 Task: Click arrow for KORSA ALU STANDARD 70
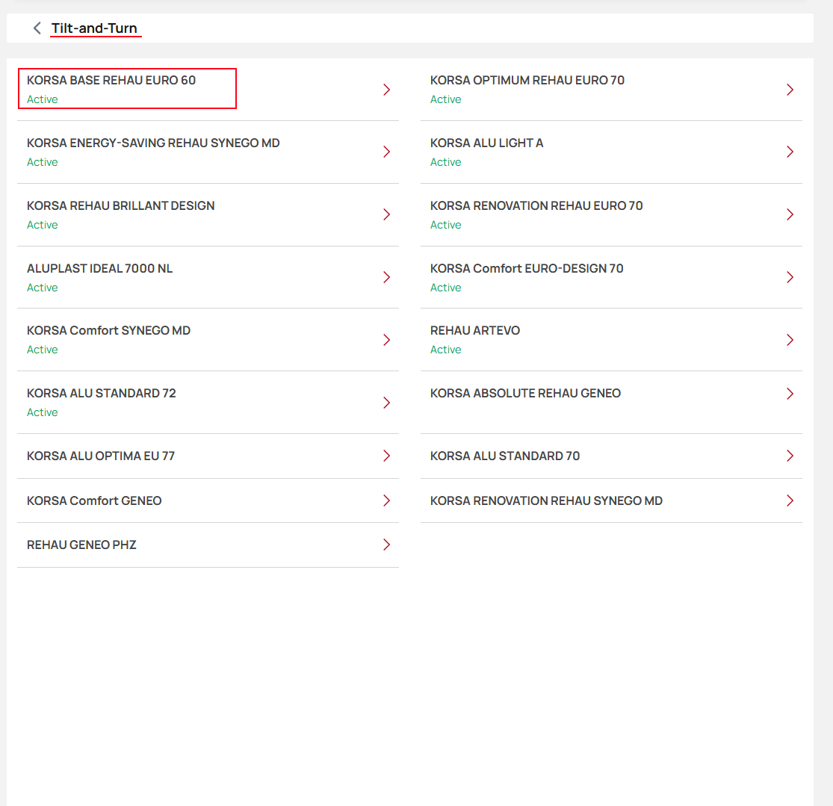click(790, 456)
